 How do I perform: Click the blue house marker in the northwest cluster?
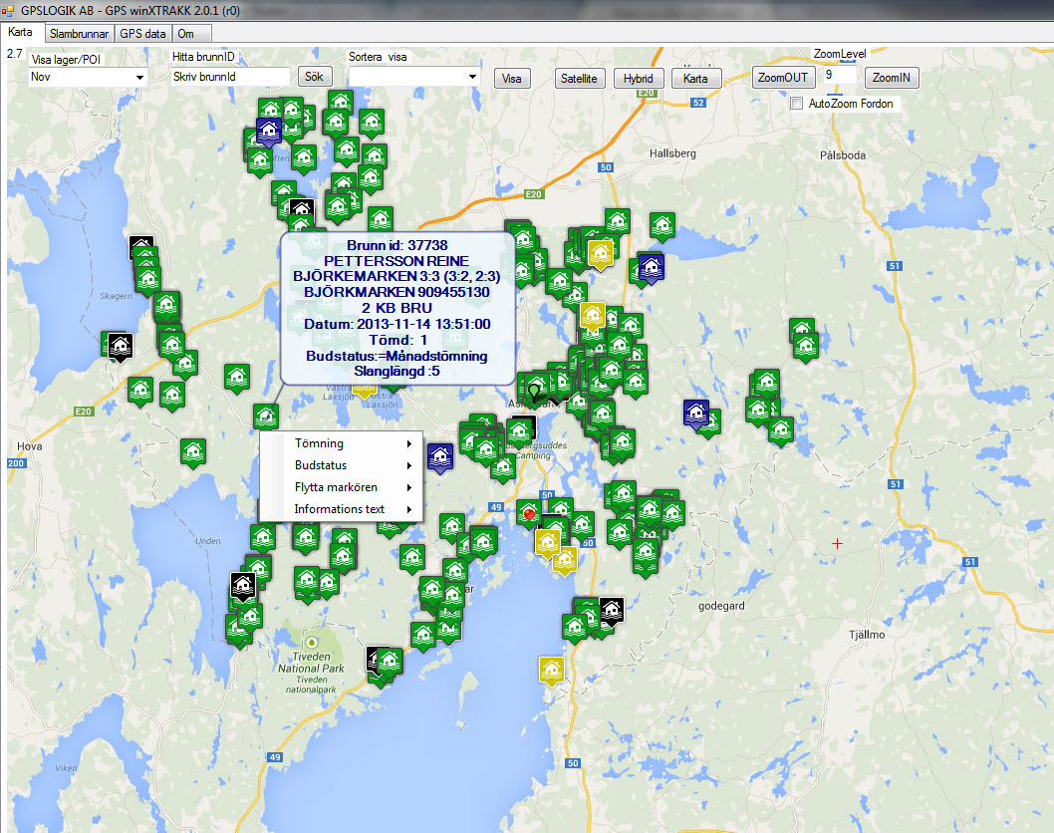pos(268,130)
